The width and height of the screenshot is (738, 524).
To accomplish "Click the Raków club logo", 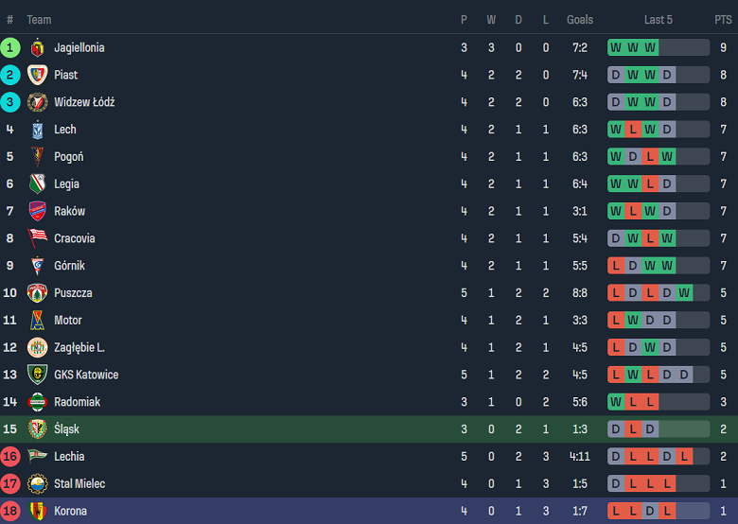I will point(37,212).
